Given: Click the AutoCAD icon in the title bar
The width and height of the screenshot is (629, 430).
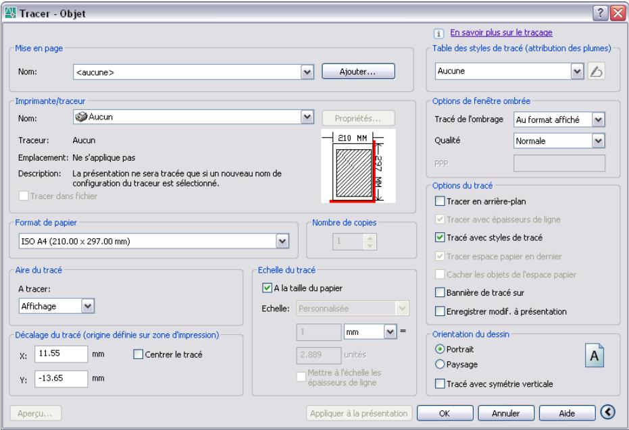Looking at the screenshot, I should [x=10, y=13].
